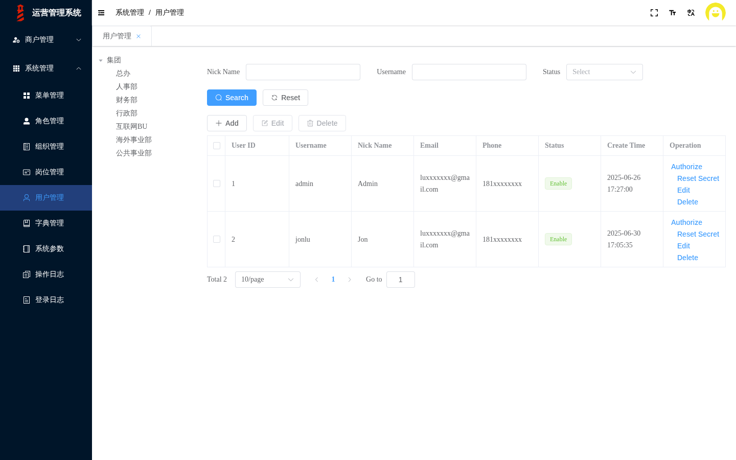Open 角色管理 sidebar item

pyautogui.click(x=46, y=121)
